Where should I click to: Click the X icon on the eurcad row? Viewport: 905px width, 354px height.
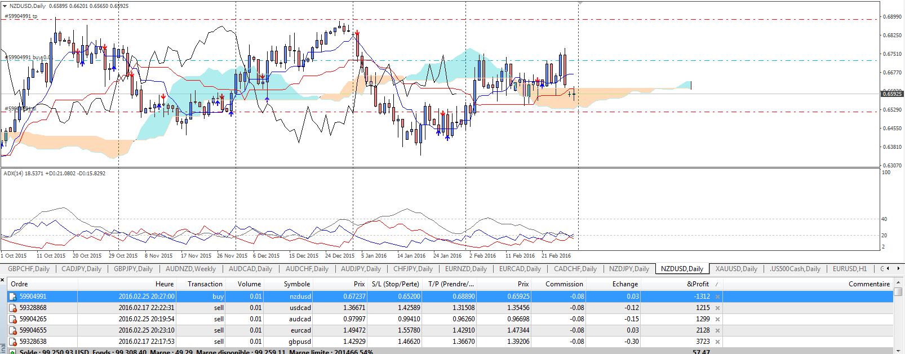pyautogui.click(x=717, y=330)
